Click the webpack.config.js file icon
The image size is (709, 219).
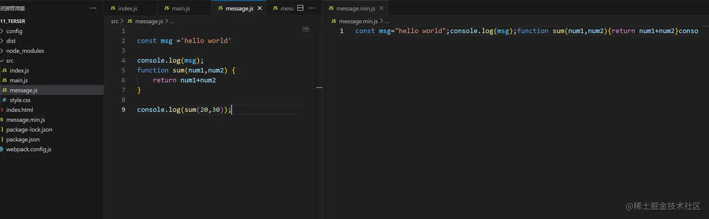(x=2, y=149)
